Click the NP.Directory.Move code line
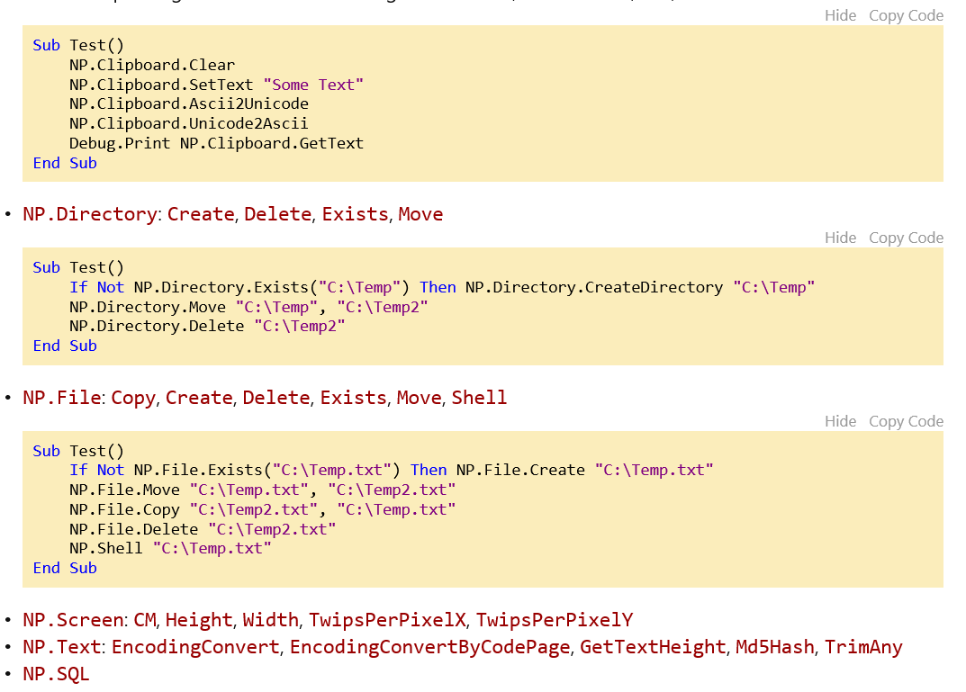Image resolution: width=966 pixels, height=692 pixels. (248, 307)
